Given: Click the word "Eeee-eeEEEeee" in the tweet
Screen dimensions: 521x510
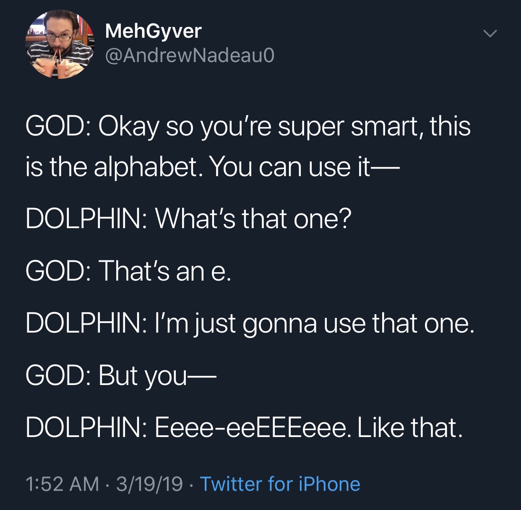Looking at the screenshot, I should pos(251,427).
